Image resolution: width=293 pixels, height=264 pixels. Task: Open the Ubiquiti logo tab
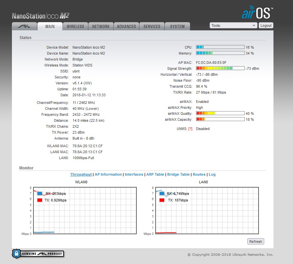[x=24, y=26]
